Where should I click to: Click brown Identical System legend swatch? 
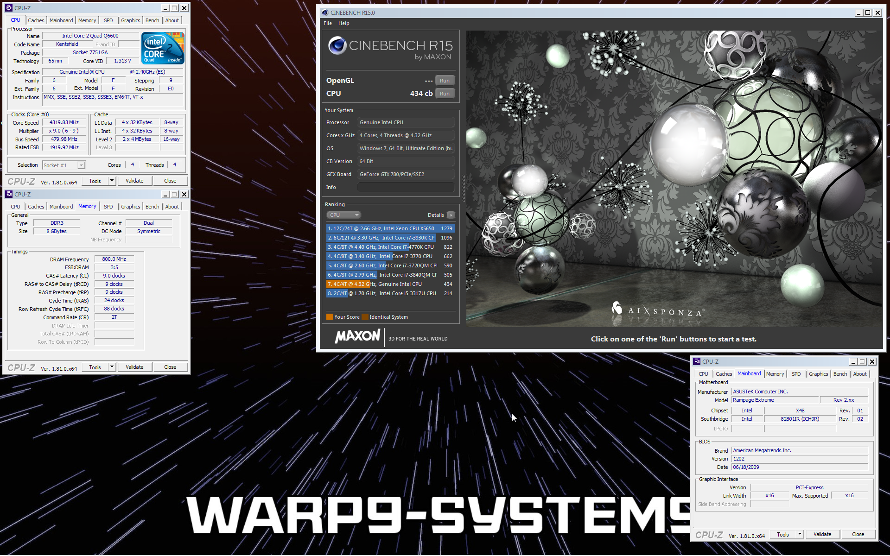[365, 317]
